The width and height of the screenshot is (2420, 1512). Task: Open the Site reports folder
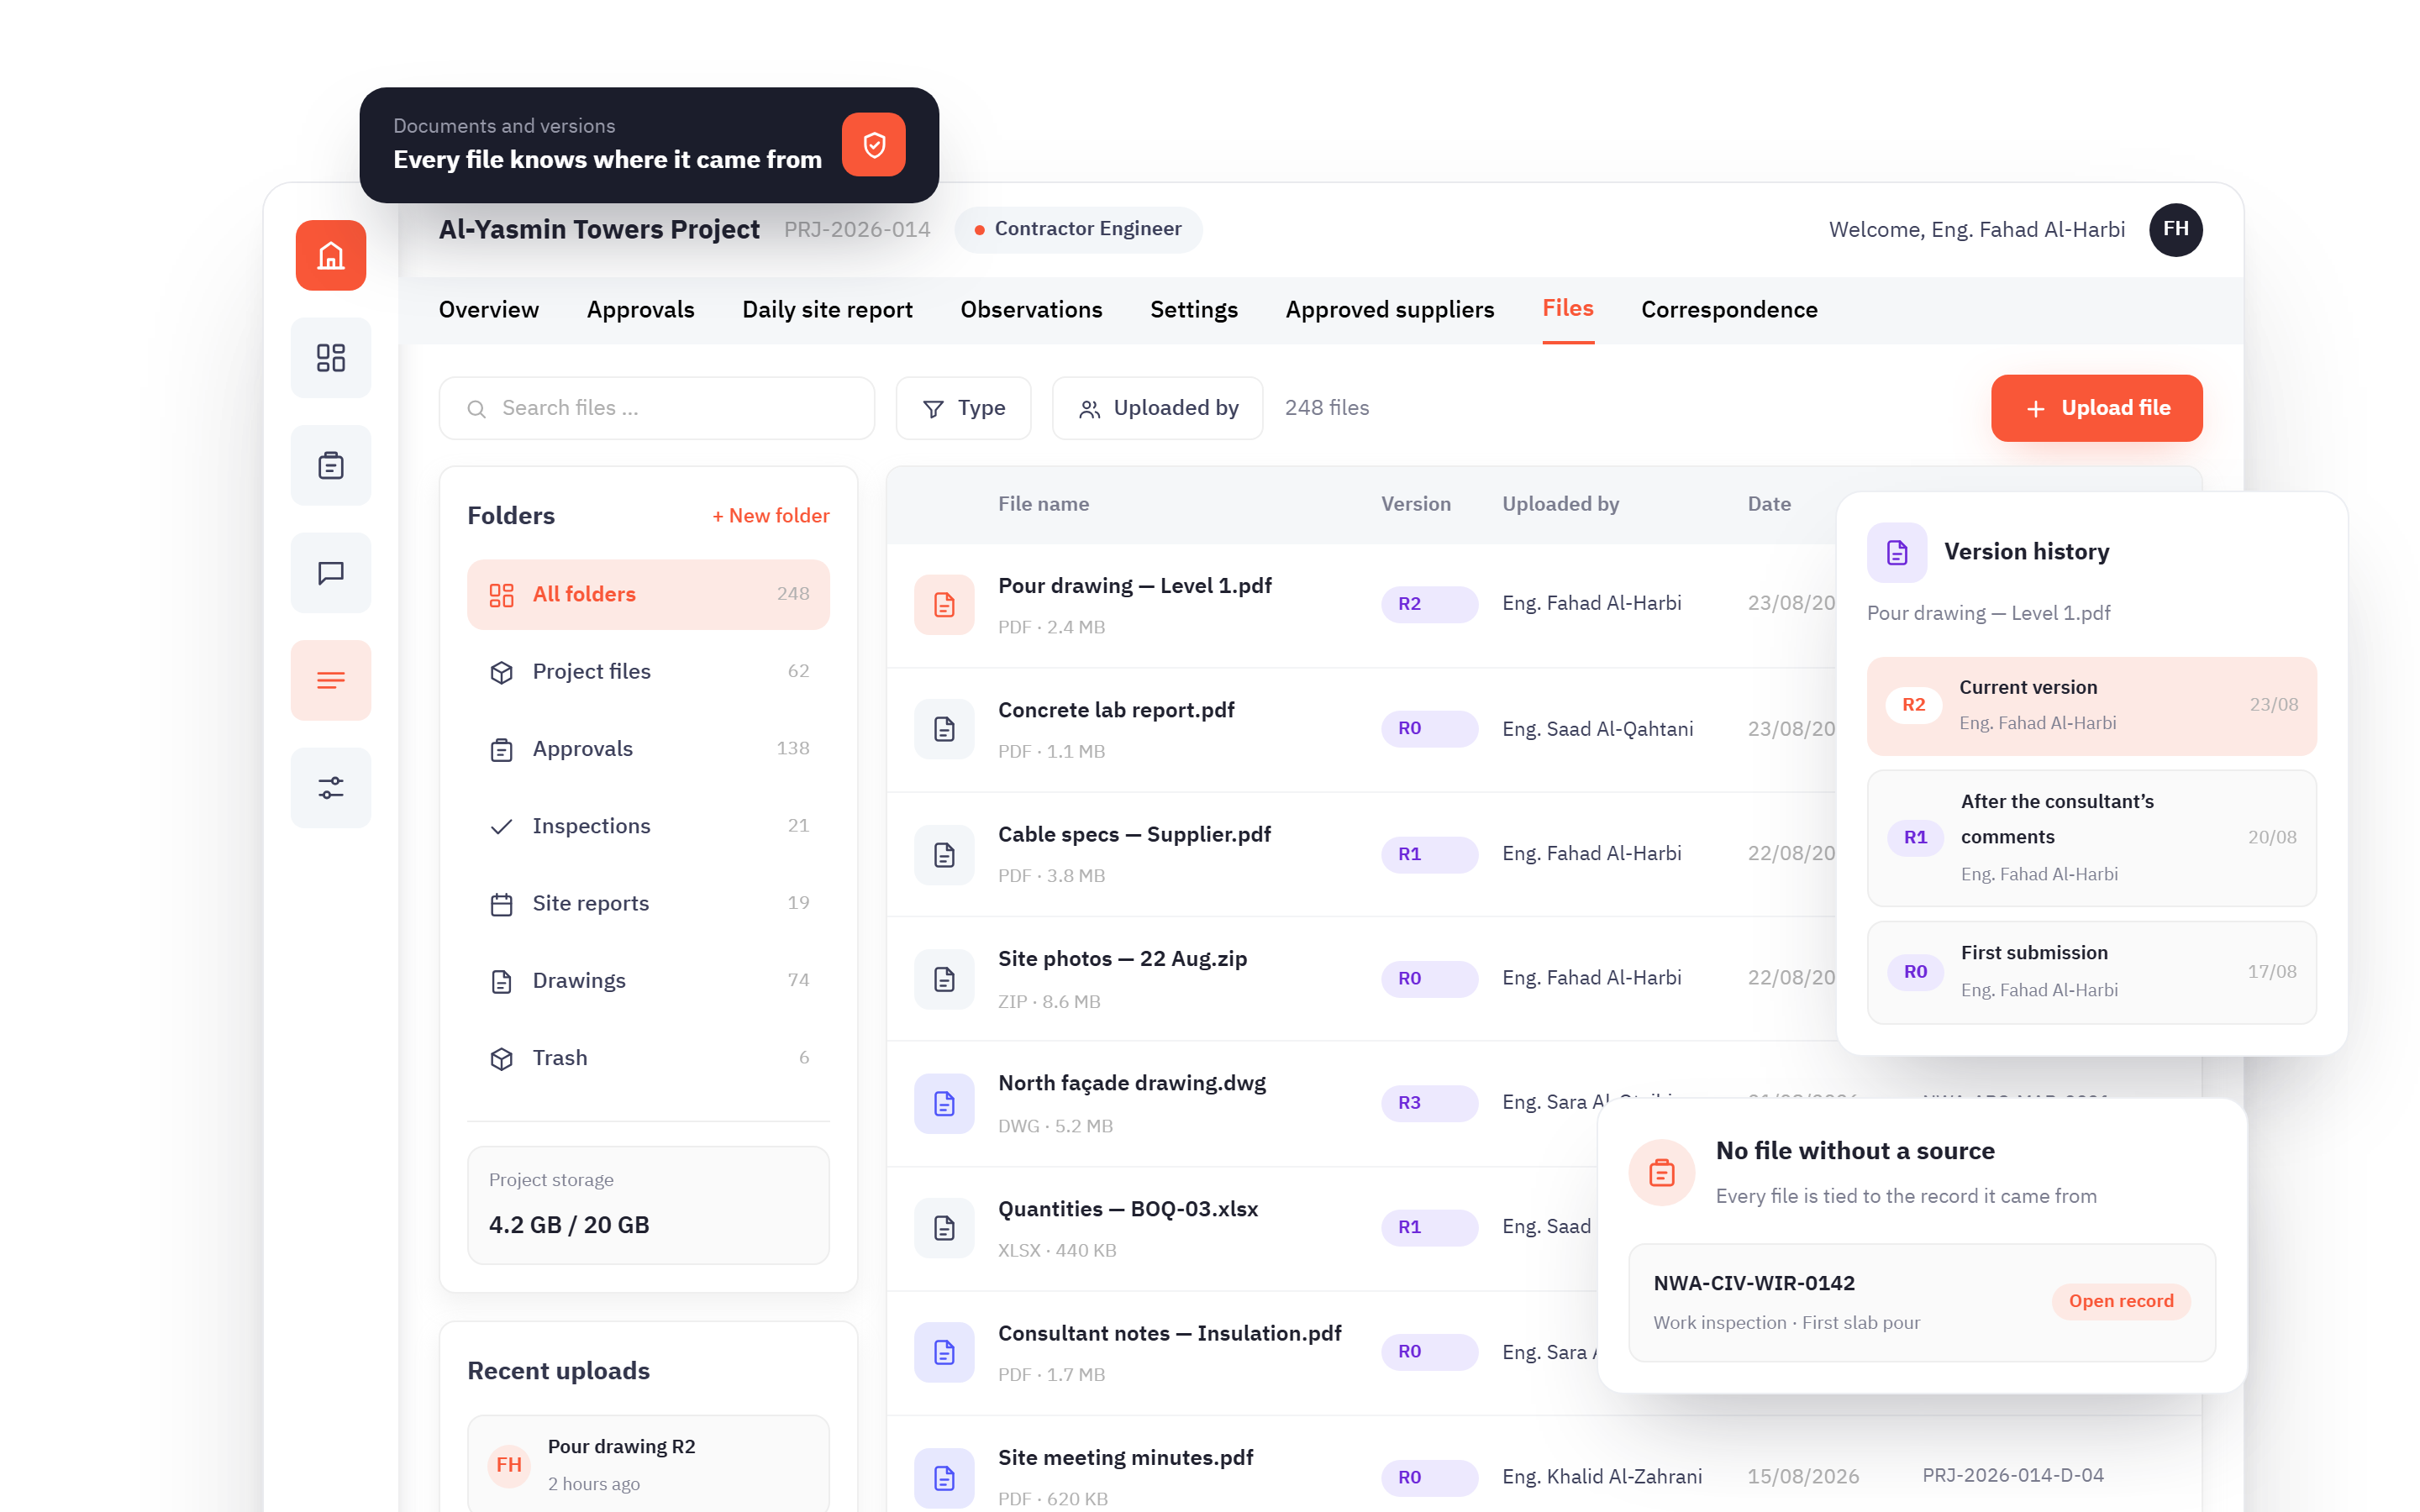tap(648, 904)
